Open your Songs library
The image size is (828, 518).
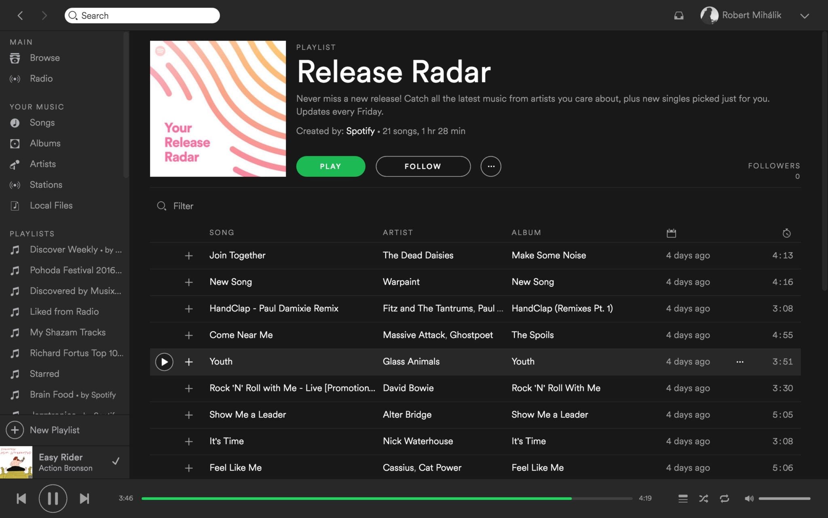click(x=42, y=123)
